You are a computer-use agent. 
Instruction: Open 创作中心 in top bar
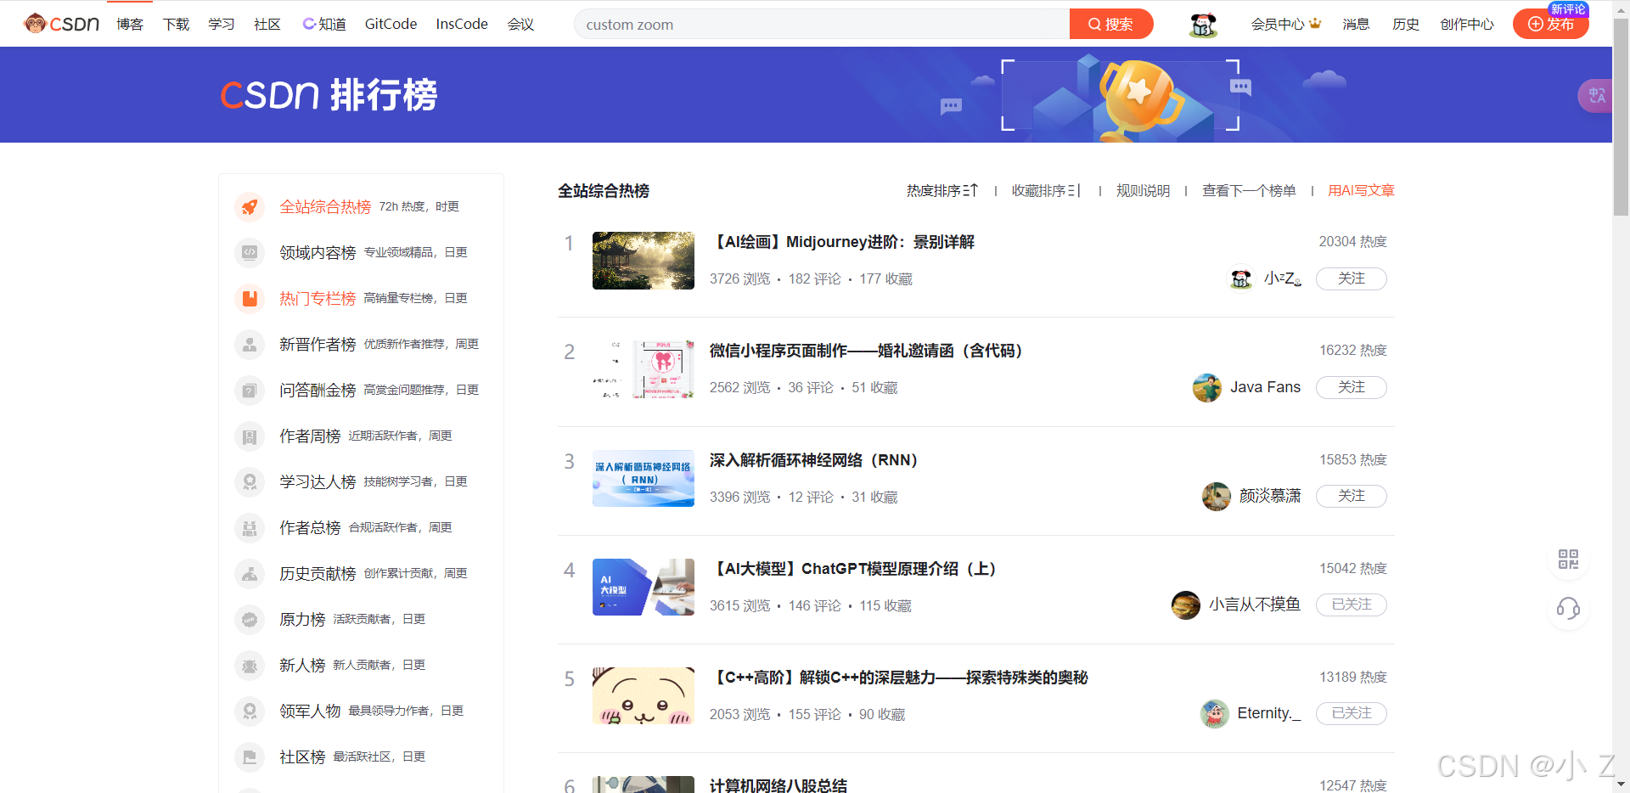[x=1467, y=24]
